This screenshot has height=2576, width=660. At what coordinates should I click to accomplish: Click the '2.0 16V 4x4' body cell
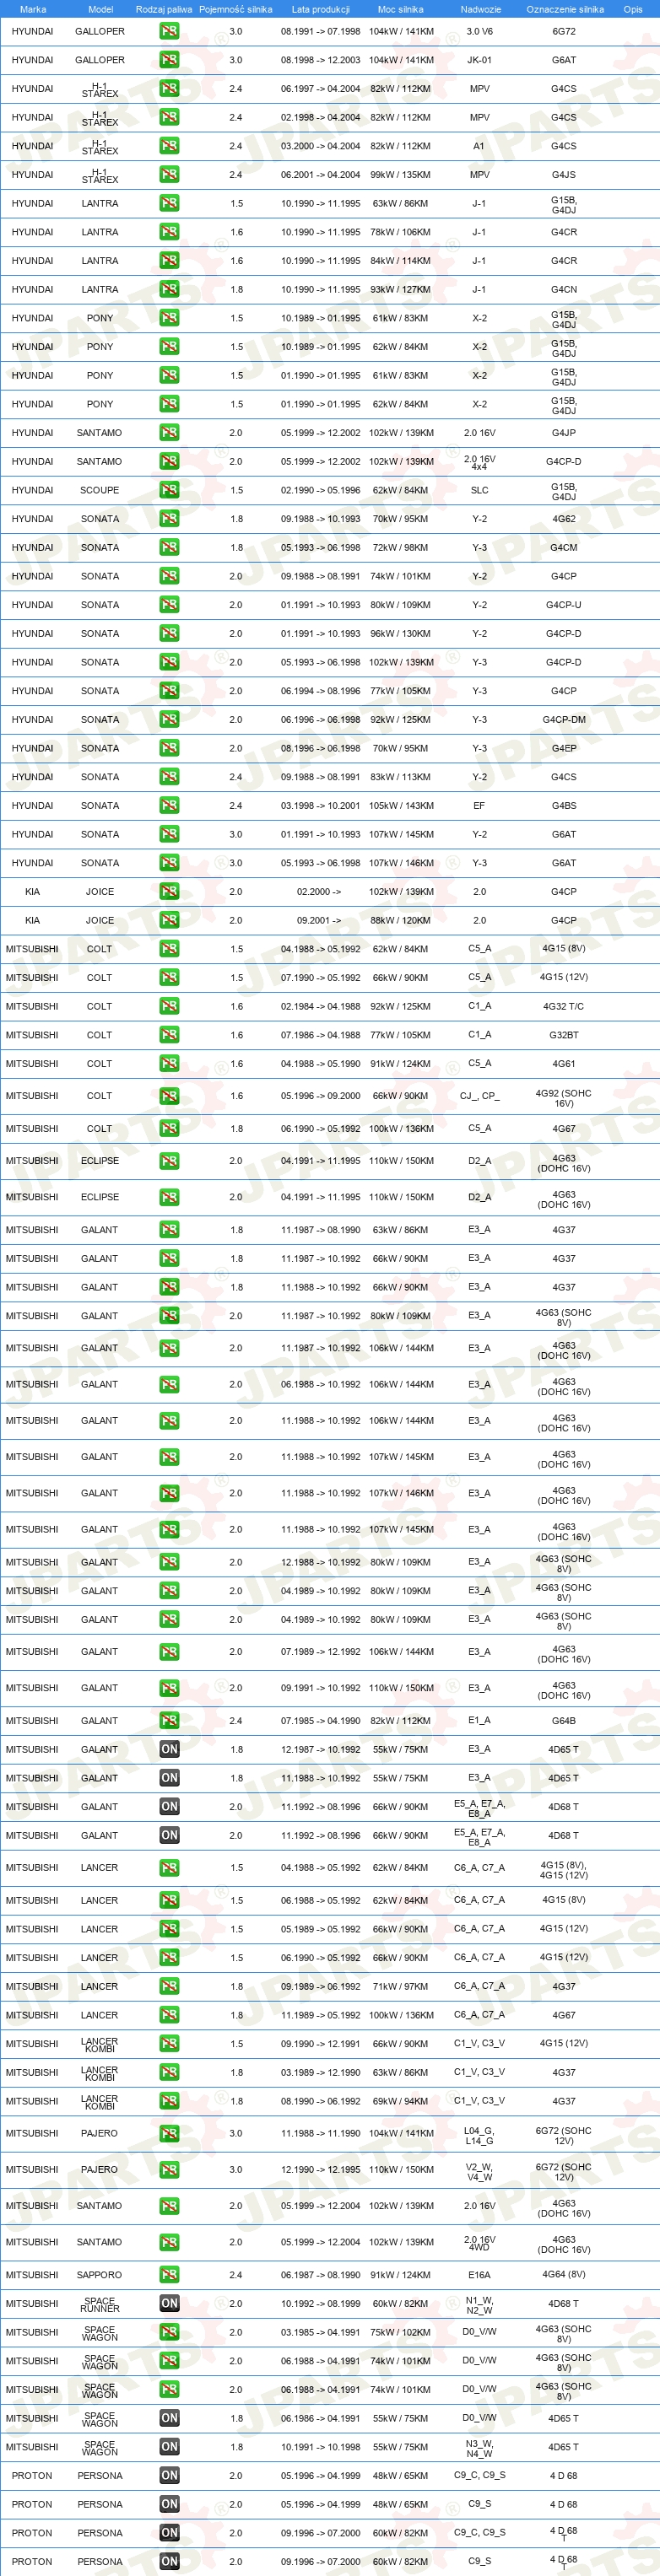click(479, 461)
